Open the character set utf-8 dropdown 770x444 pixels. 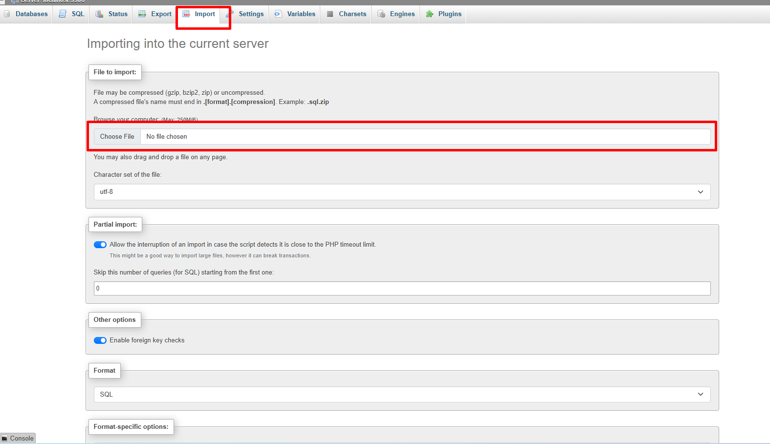coord(401,192)
